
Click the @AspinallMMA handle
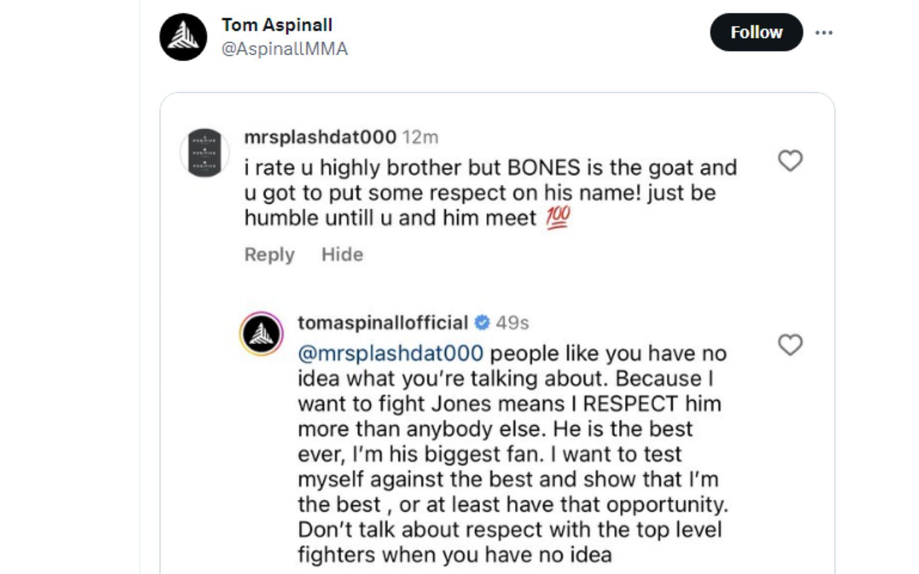284,49
